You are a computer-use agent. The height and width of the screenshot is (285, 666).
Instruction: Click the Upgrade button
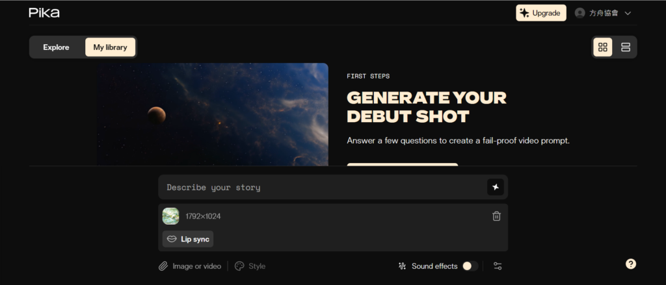pos(541,13)
